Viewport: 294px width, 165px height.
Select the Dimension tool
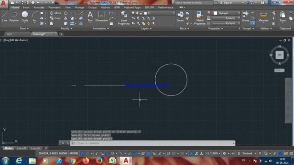tap(102, 16)
